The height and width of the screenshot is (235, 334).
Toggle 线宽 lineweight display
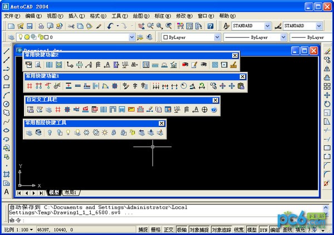pyautogui.click(x=239, y=229)
